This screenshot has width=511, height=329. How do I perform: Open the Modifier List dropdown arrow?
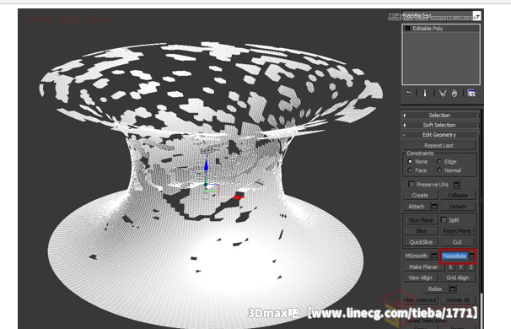[x=477, y=16]
